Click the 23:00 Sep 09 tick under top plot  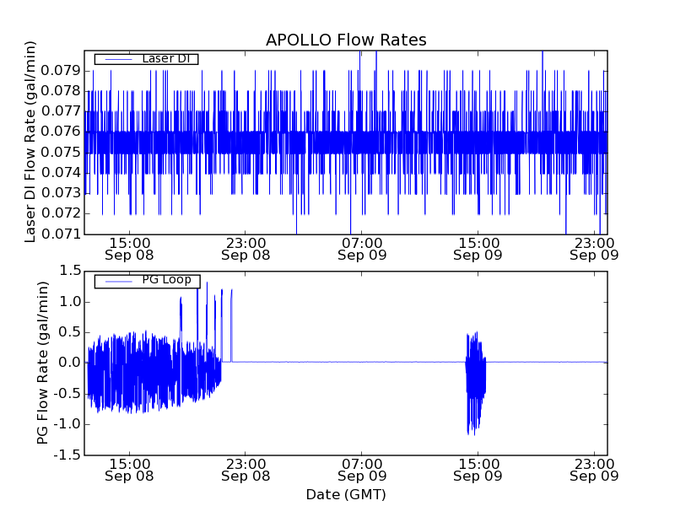point(596,248)
